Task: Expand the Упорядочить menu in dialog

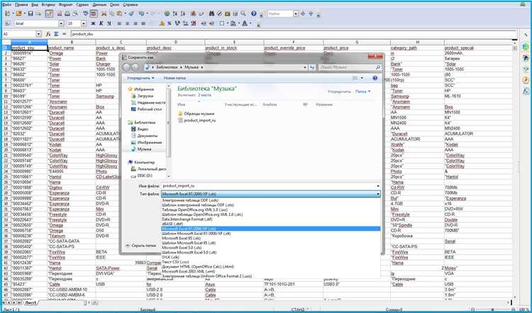Action: [x=140, y=78]
